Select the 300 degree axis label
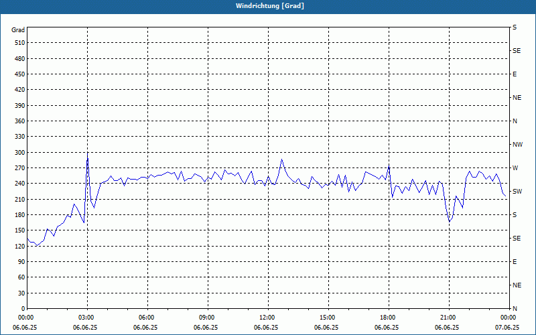The image size is (536, 335). click(19, 152)
